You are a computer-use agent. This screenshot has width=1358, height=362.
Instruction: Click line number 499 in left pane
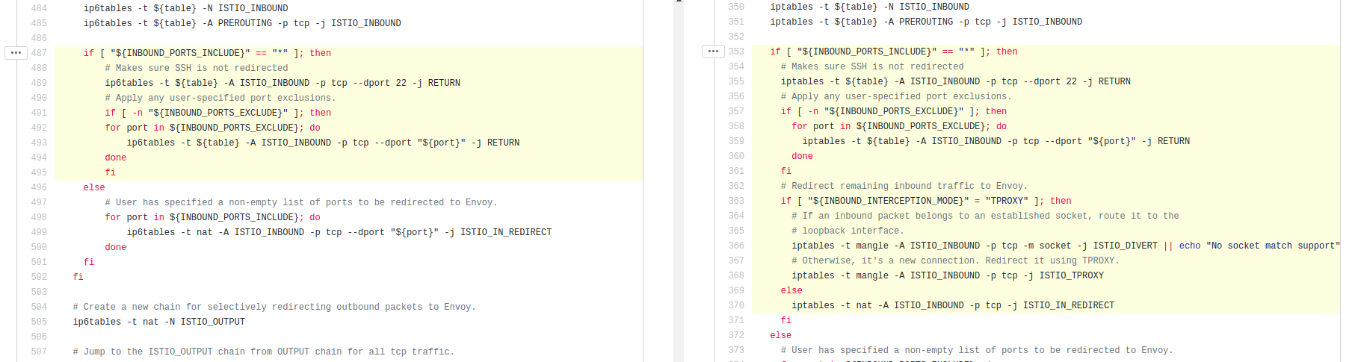[x=39, y=232]
